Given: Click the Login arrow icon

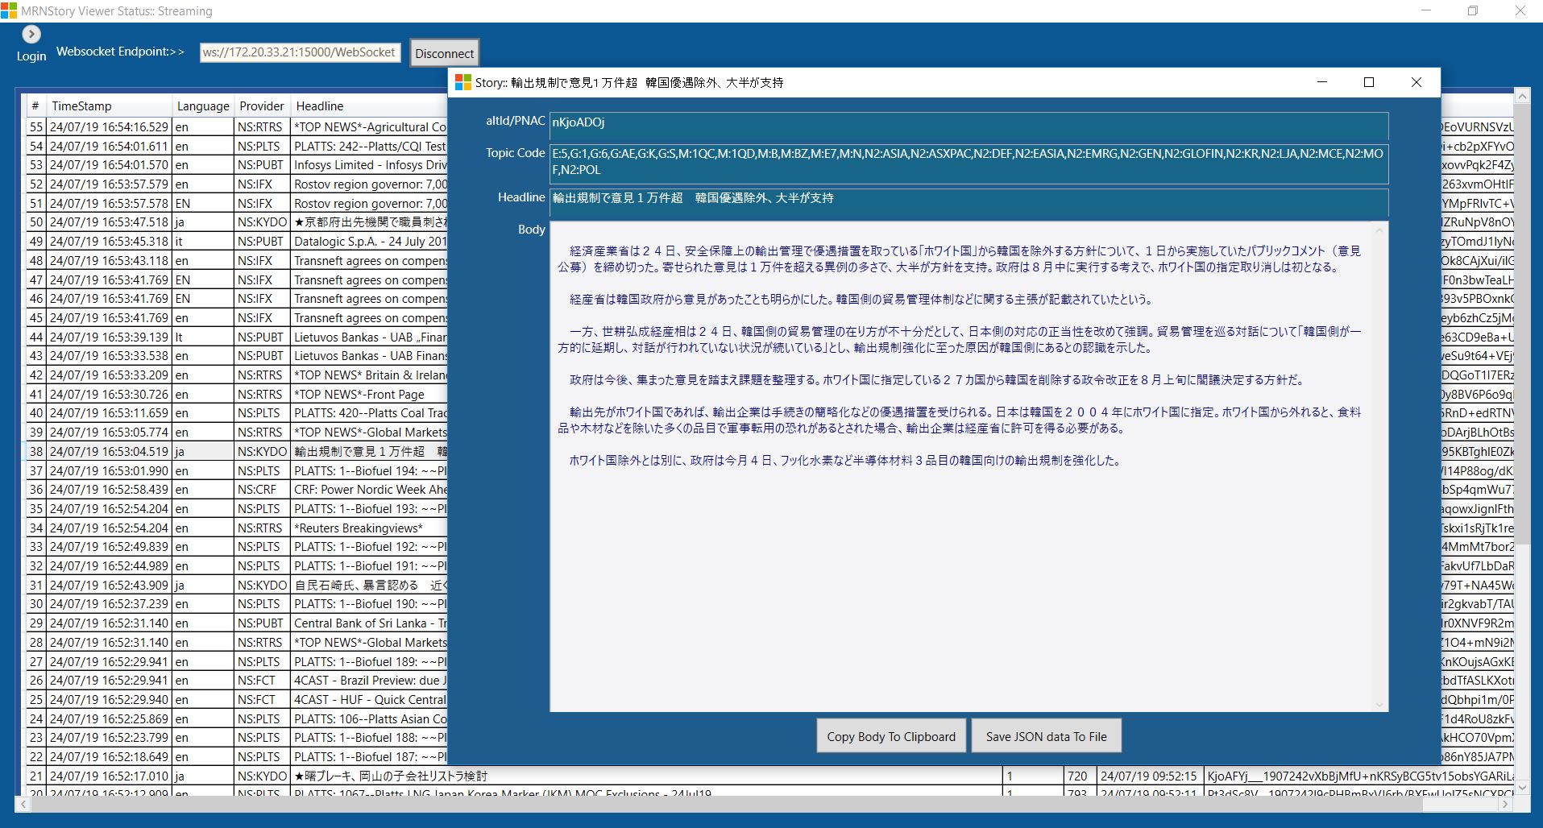Looking at the screenshot, I should tap(31, 34).
